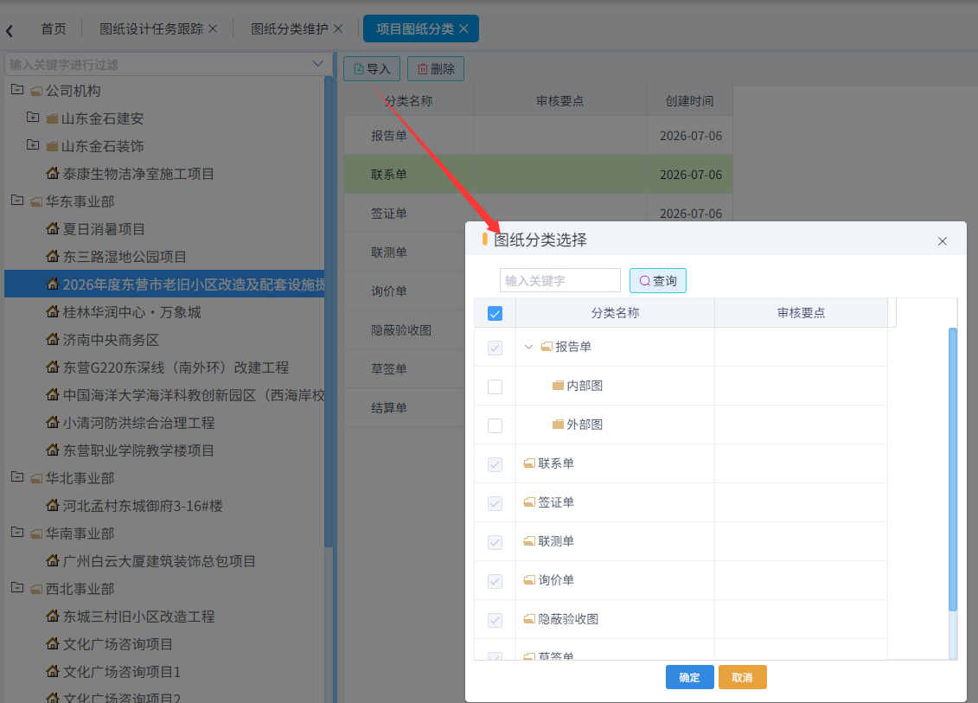The image size is (978, 703).
Task: Collapse the 华北事业部 tree node
Action: click(x=17, y=477)
